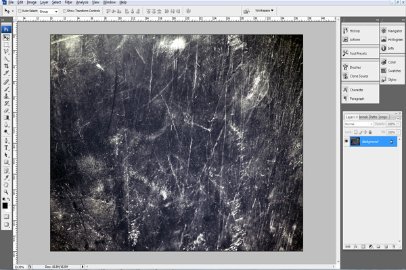406x270 pixels.
Task: Toggle lock transparent pixels
Action: point(355,132)
